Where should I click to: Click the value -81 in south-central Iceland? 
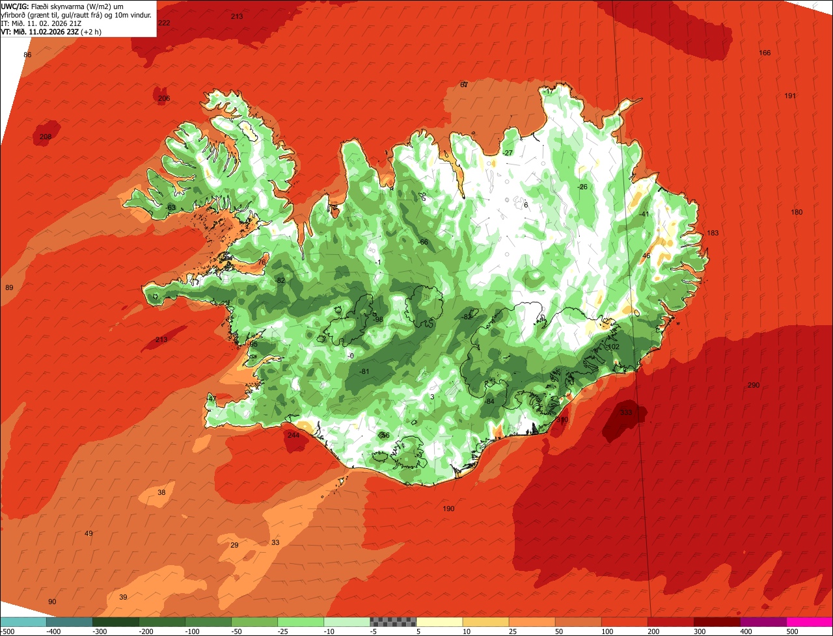364,371
